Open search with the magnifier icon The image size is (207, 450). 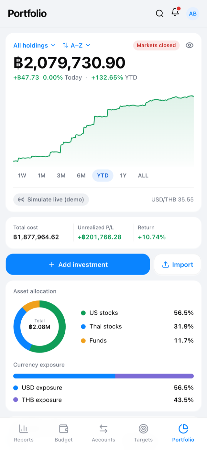pyautogui.click(x=159, y=13)
